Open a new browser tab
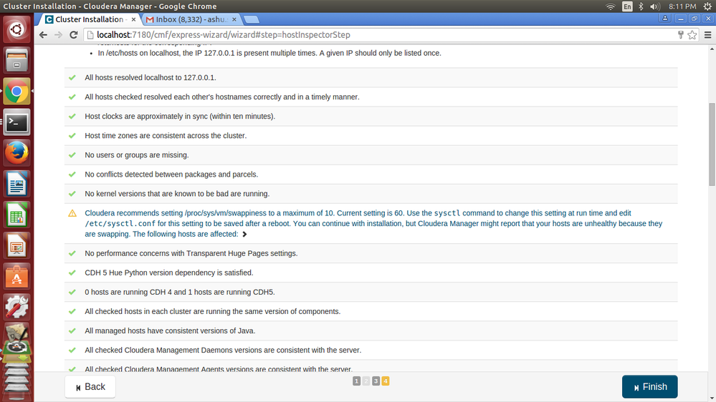 [251, 19]
